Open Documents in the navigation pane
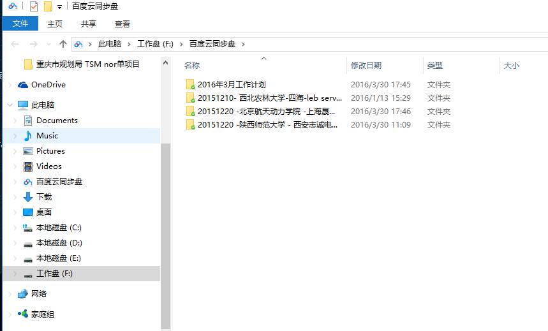548x331 pixels. 57,121
